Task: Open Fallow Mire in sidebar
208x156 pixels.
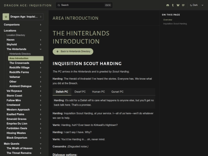Action: pos(13,100)
